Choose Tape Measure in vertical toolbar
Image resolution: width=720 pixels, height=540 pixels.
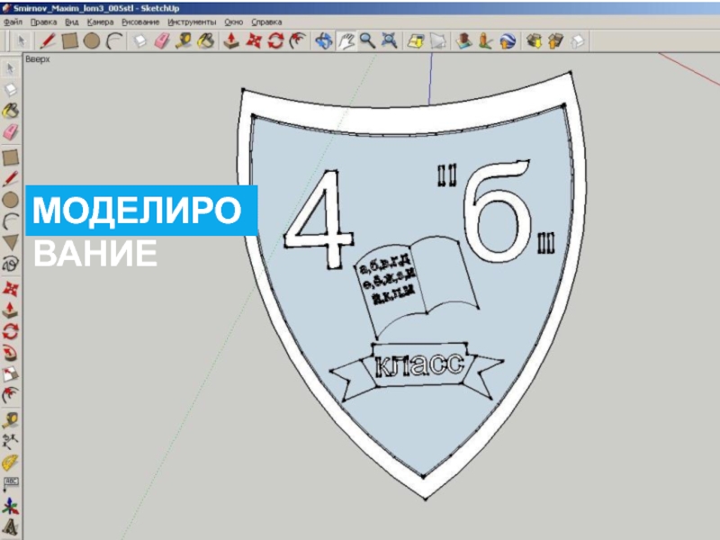11,420
